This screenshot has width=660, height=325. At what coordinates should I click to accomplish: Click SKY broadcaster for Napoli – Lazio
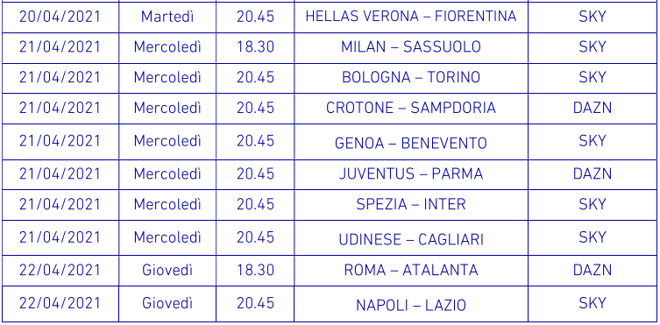pyautogui.click(x=592, y=303)
